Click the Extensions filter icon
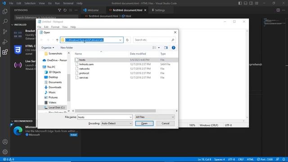The width and height of the screenshot is (288, 162). 59,10
